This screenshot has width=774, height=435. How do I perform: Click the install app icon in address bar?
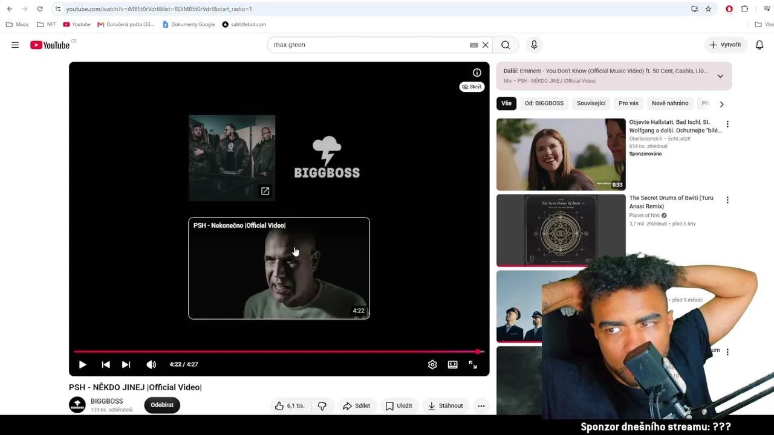pyautogui.click(x=695, y=9)
